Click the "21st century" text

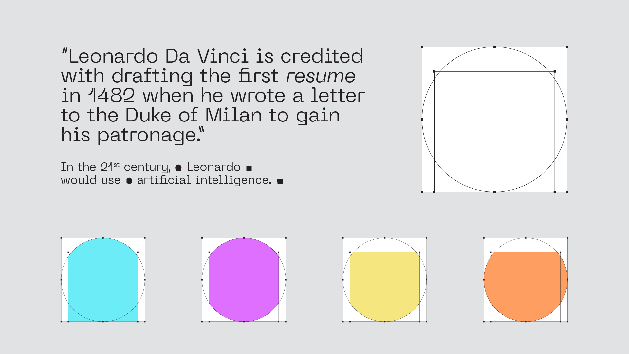135,167
